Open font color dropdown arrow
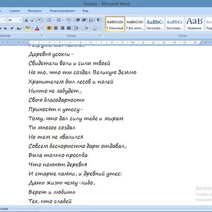Image resolution: width=212 pixels, height=212 pixels. point(41,28)
